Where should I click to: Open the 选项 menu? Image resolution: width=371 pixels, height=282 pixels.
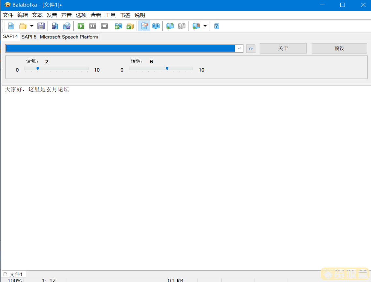tap(81, 15)
